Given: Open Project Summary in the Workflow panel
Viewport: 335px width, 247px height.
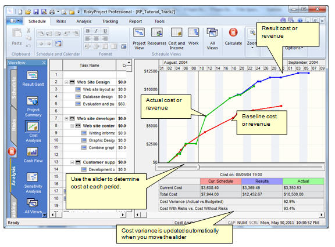Looking at the screenshot, I should [33, 107].
